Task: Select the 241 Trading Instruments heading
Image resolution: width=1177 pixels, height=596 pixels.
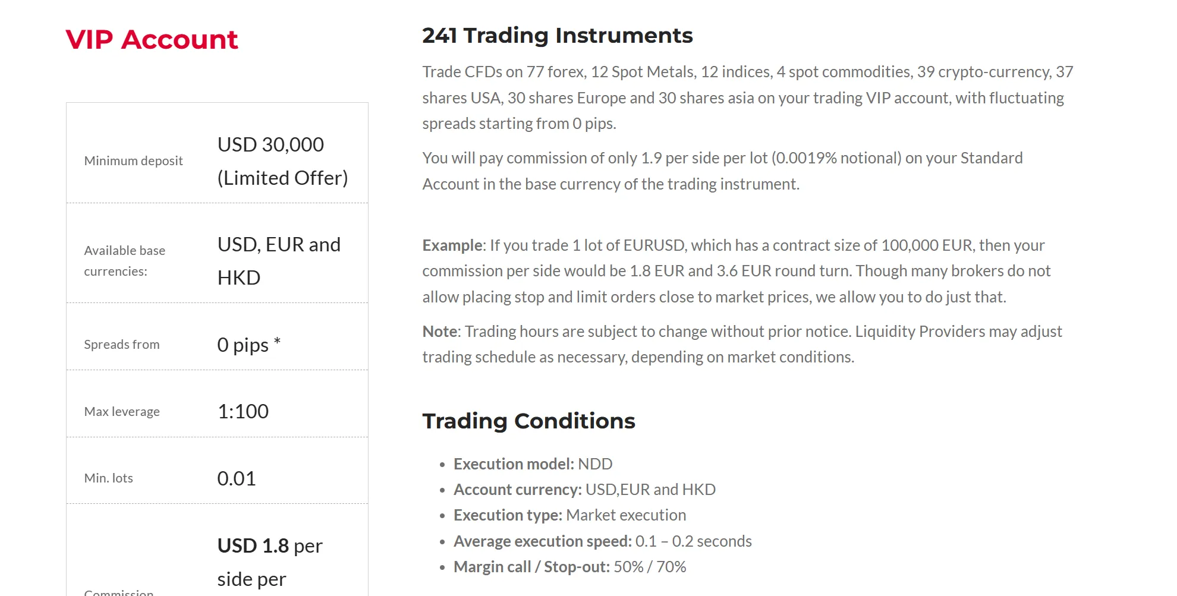Action: click(x=558, y=36)
